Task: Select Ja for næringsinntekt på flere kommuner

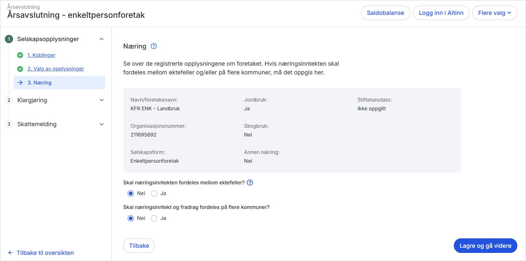Action: [154, 218]
